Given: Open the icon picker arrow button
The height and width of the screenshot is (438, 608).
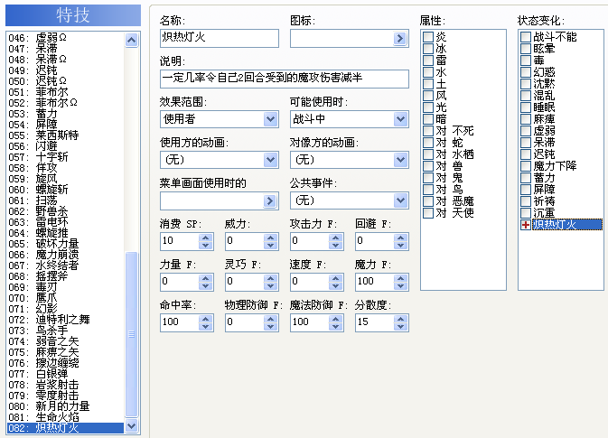Looking at the screenshot, I should coord(400,38).
